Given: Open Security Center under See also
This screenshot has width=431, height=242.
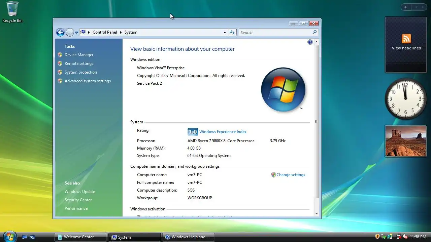Looking at the screenshot, I should coord(78,200).
